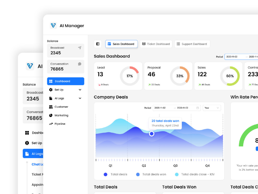Click the AI Logs document icon
This screenshot has width=258, height=194.
(51, 98)
